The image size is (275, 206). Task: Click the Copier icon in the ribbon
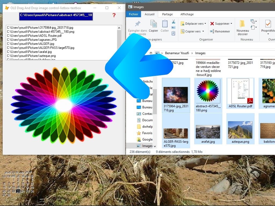point(154,24)
